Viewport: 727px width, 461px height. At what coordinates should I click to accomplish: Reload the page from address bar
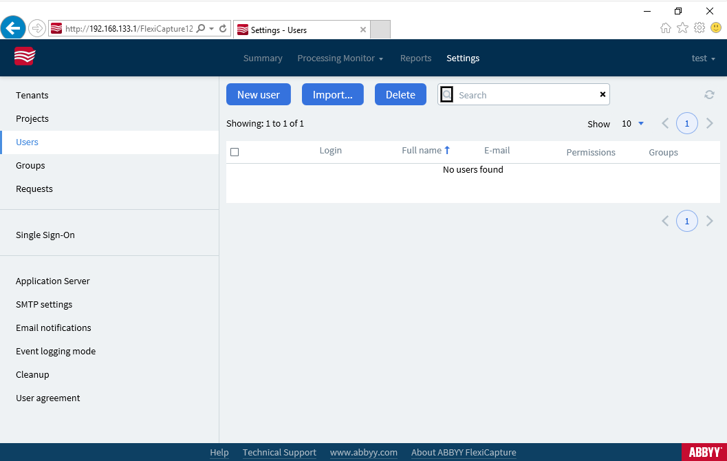pyautogui.click(x=223, y=29)
